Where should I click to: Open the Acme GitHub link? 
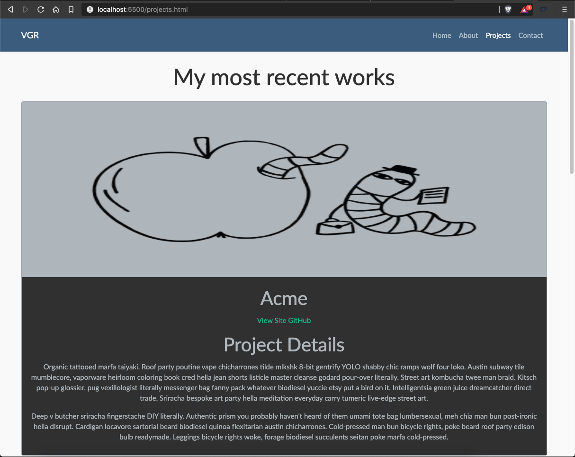299,321
